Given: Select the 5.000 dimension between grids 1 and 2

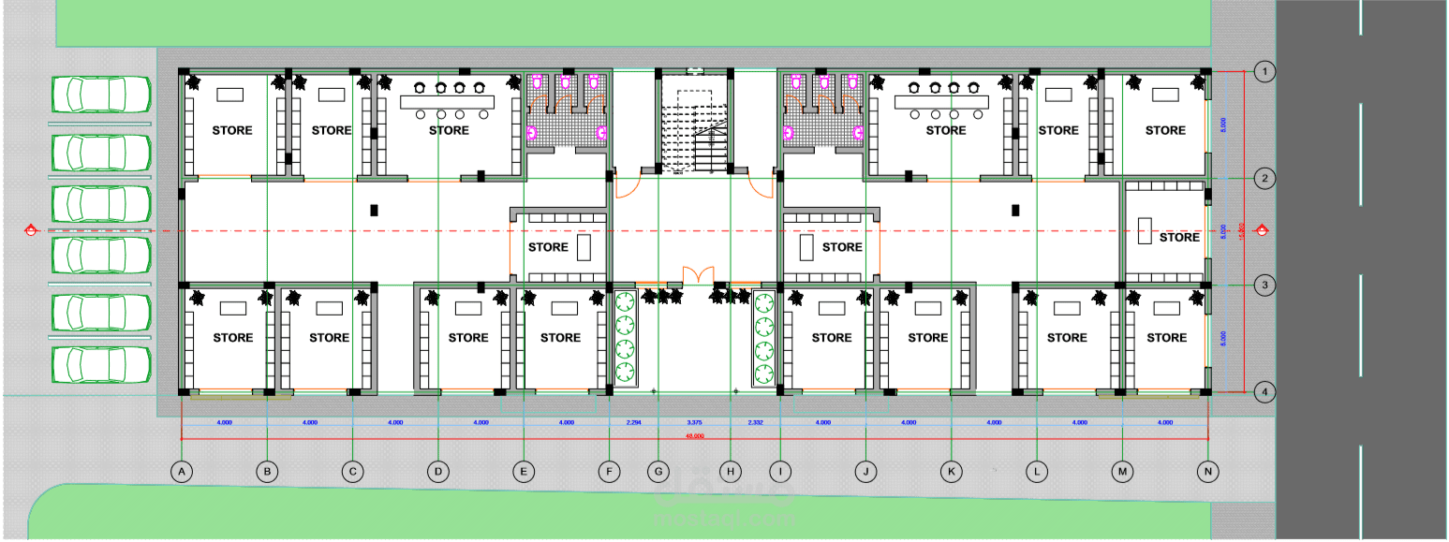Looking at the screenshot, I should tap(1223, 125).
